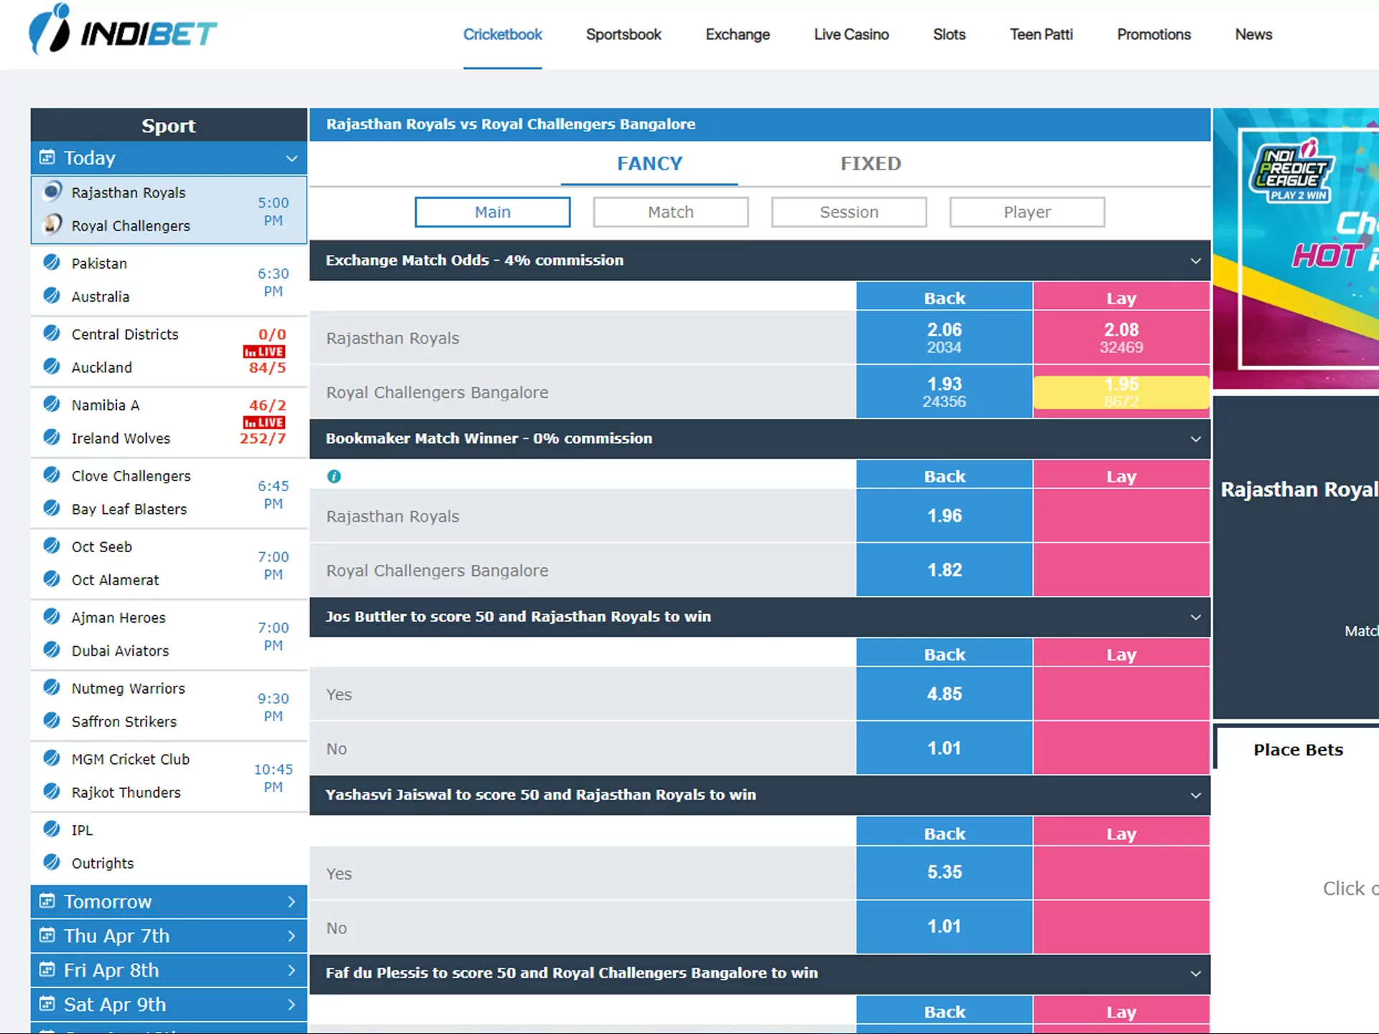Click the Rajasthan Royals team icon in sidebar
1379x1034 pixels.
[52, 192]
